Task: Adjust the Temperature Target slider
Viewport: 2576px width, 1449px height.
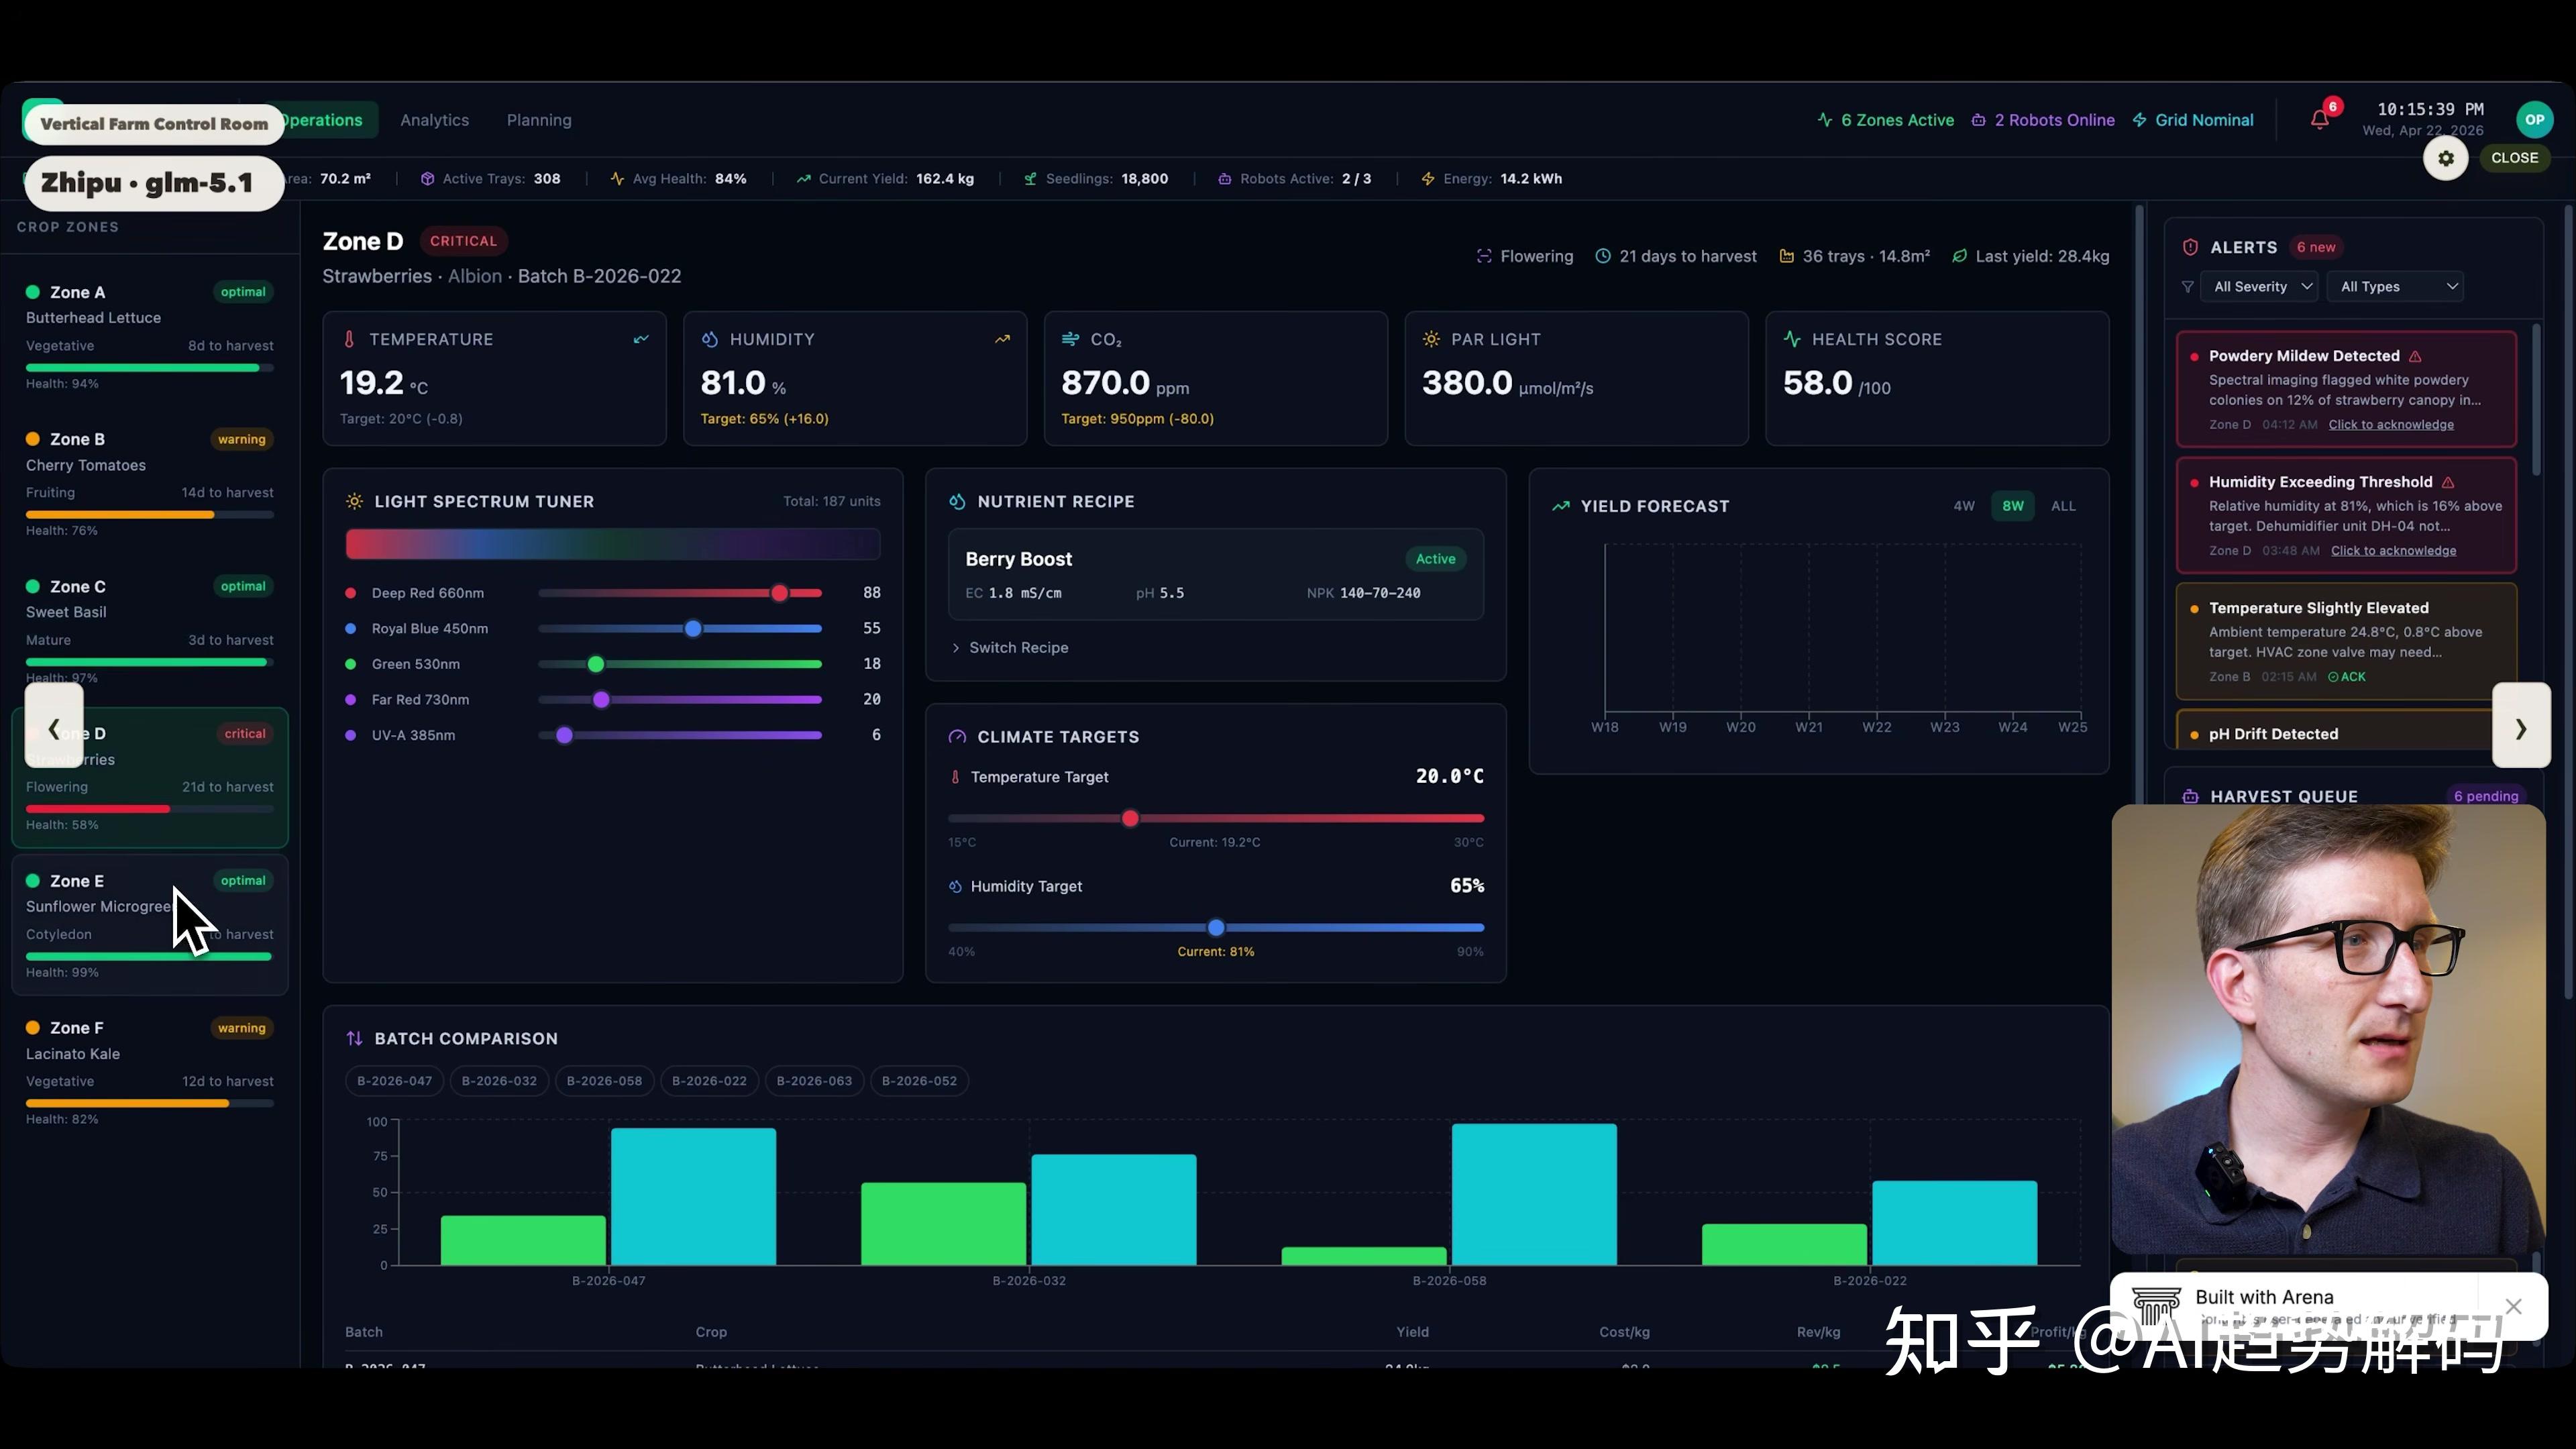Action: click(1216, 818)
